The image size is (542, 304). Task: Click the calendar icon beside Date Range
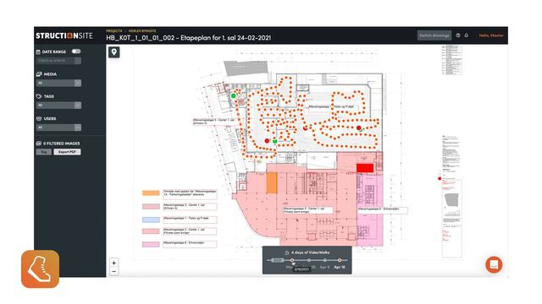38,52
